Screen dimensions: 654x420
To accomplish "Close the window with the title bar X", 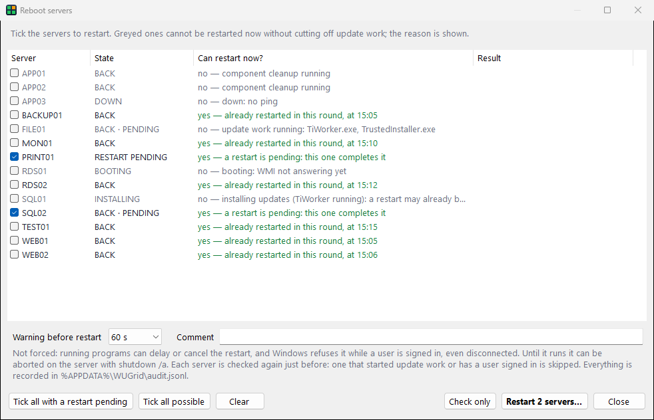I will (638, 10).
